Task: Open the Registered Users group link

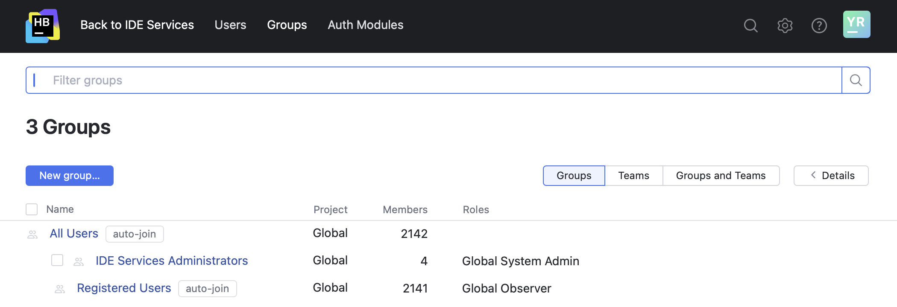Action: click(x=124, y=288)
